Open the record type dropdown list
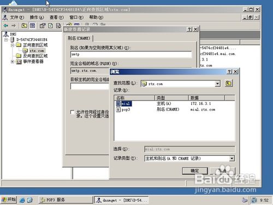Screen dimensions: 273x205 (232, 159)
